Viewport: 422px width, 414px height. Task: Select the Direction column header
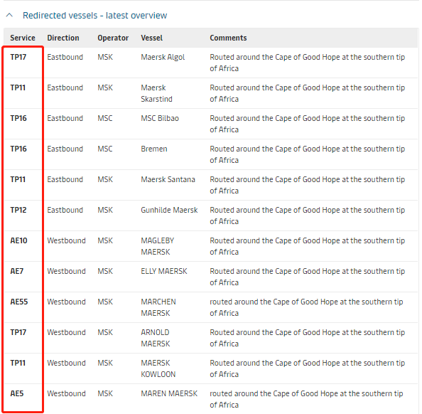coord(63,38)
